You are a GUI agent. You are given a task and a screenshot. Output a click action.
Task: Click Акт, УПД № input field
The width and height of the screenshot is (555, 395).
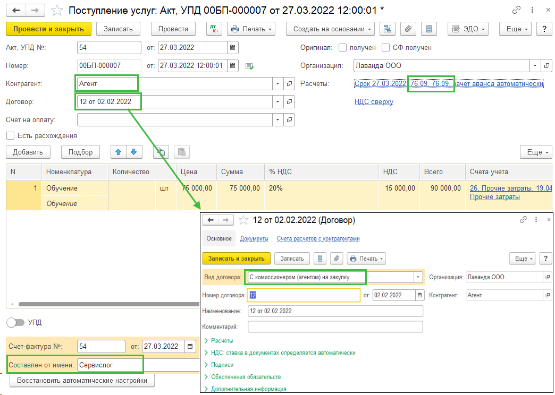tap(109, 47)
